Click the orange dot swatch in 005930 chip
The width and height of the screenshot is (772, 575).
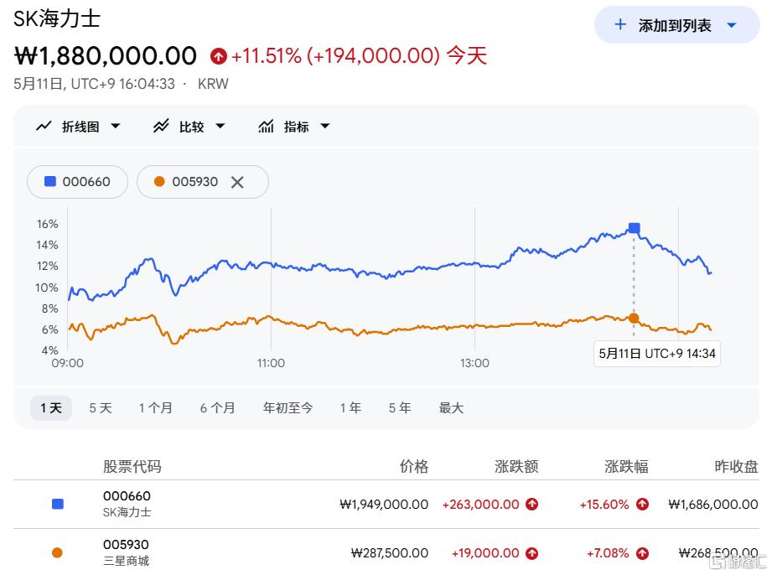(x=159, y=182)
